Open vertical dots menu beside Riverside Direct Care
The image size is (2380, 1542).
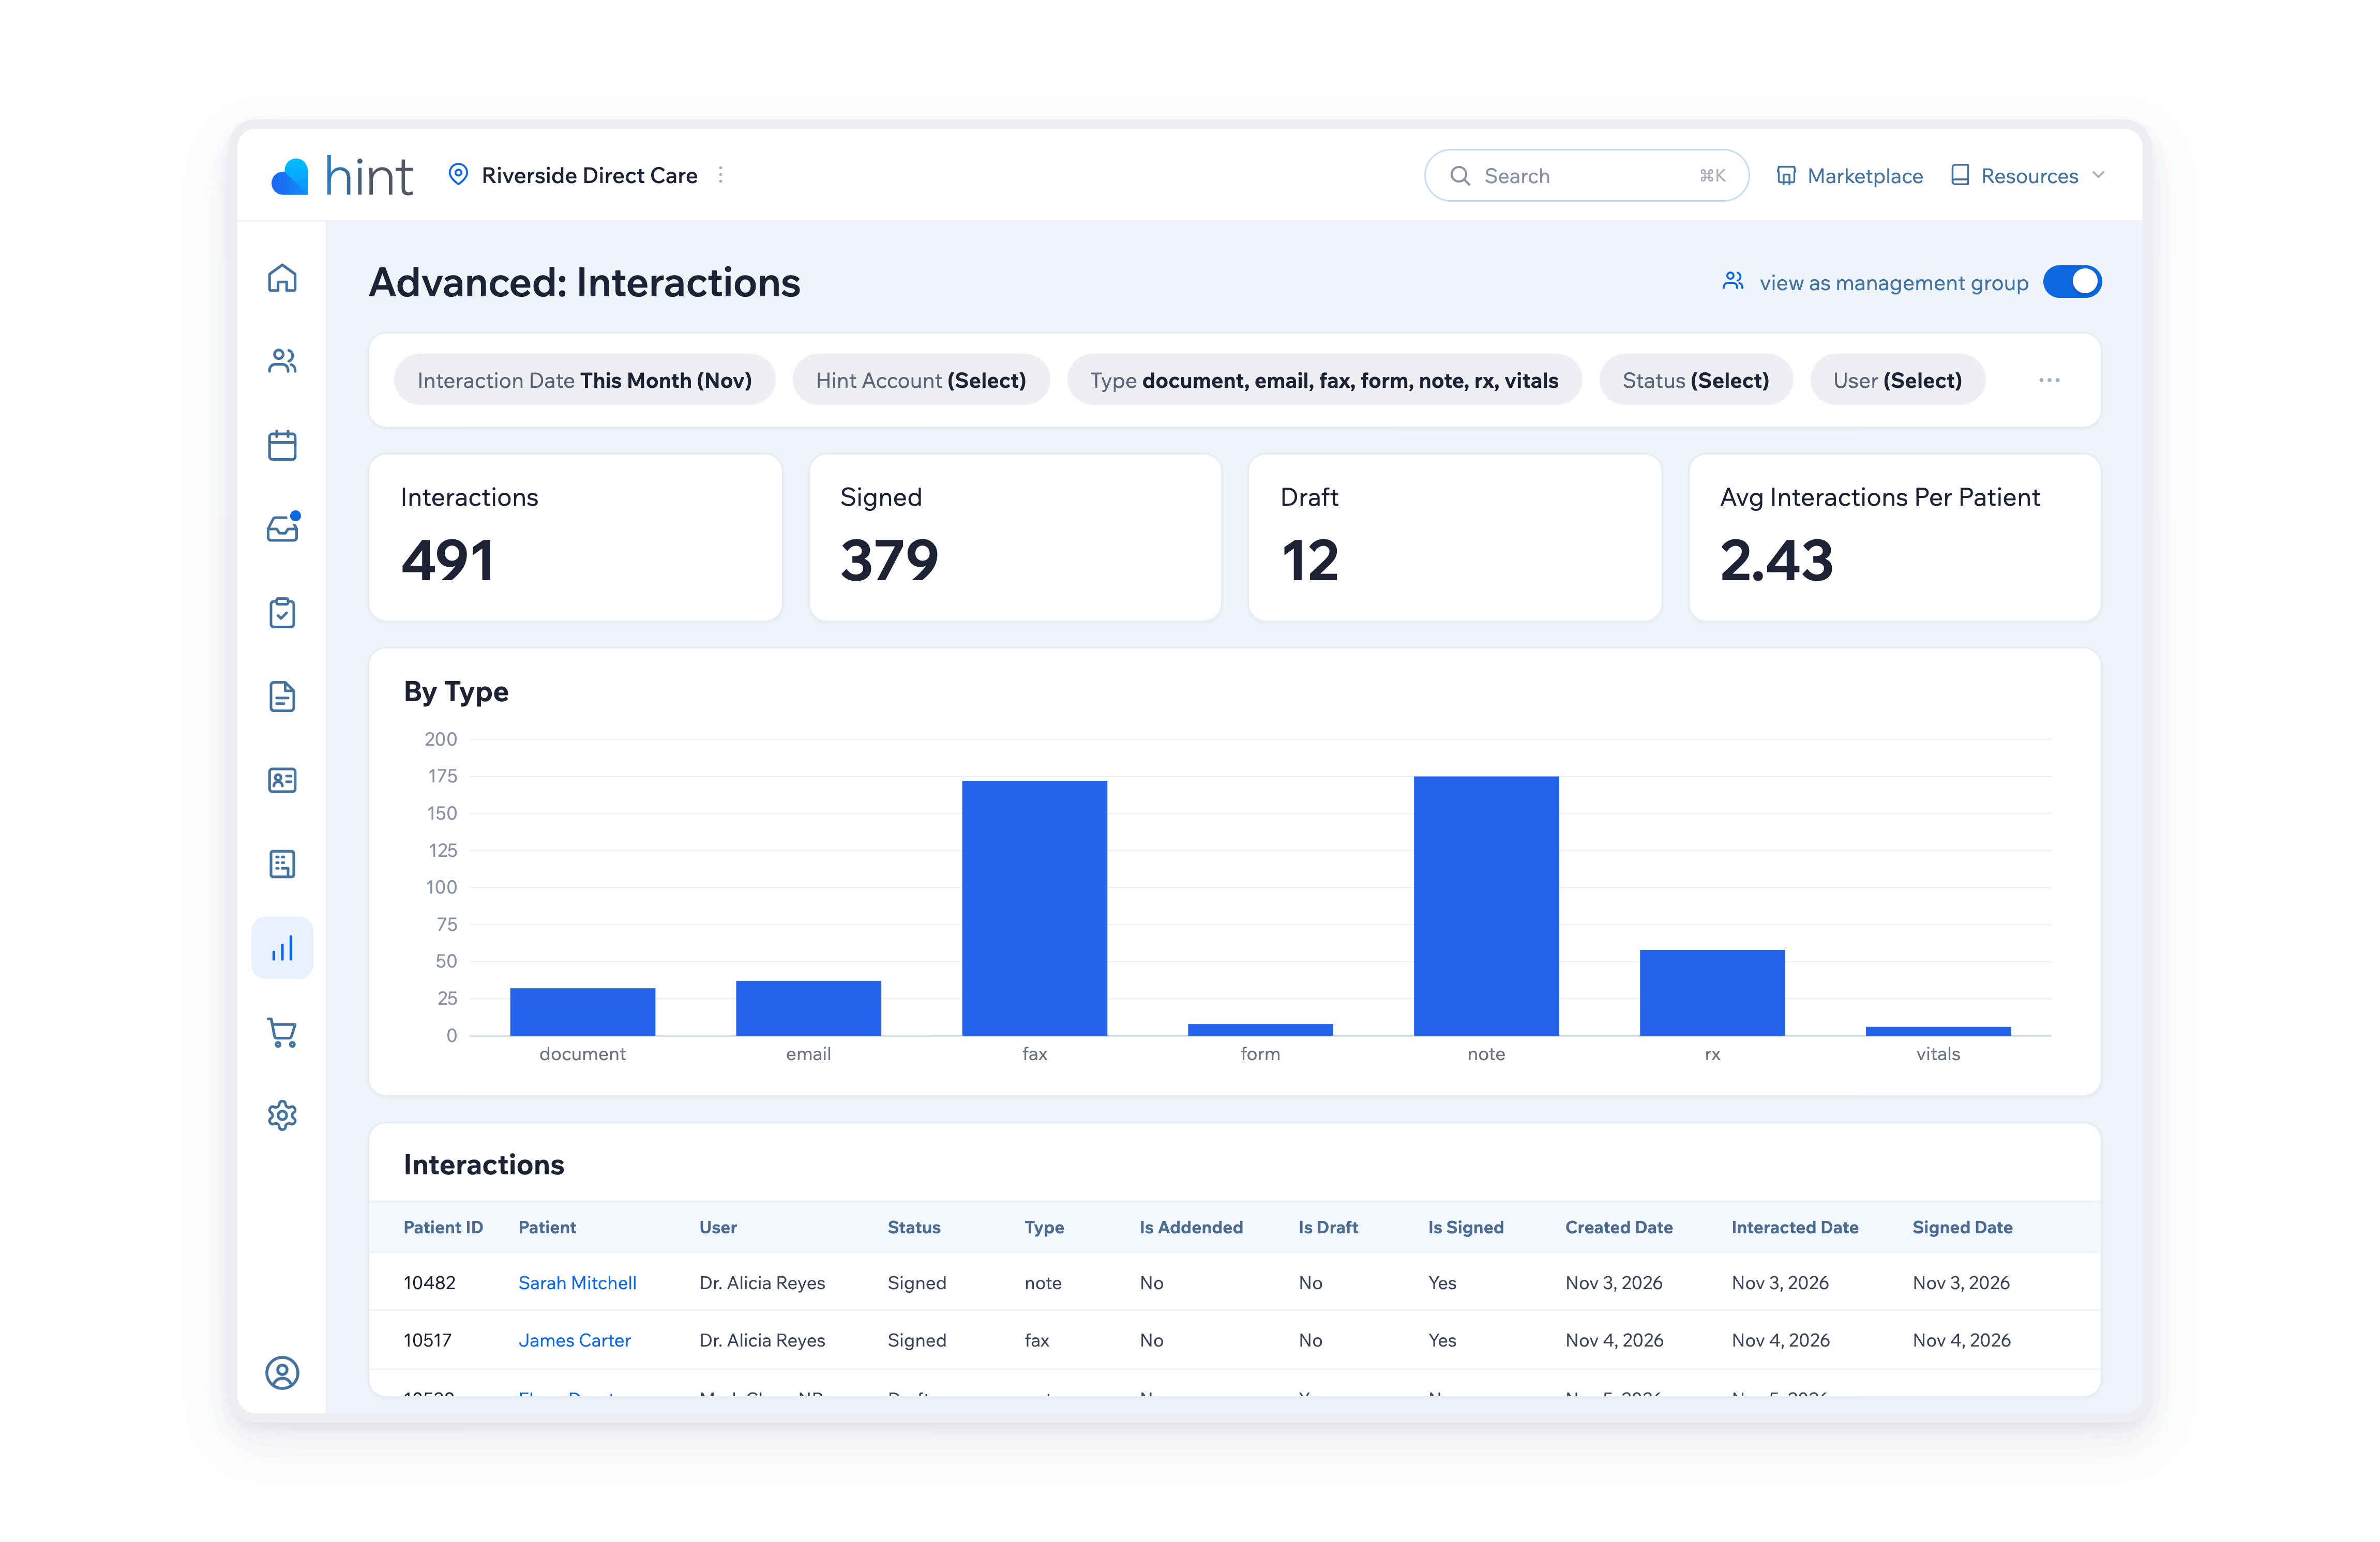(x=721, y=175)
